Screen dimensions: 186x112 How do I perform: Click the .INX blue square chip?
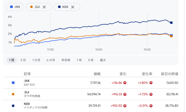pos(15,7)
